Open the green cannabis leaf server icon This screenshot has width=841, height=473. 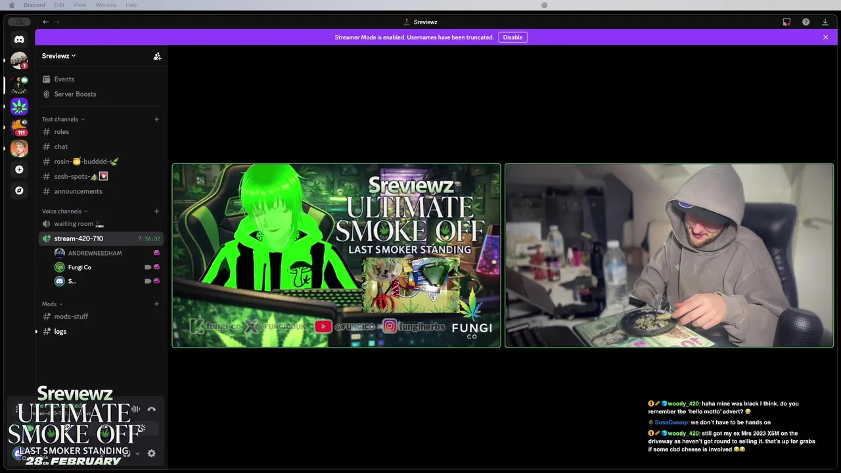click(19, 106)
